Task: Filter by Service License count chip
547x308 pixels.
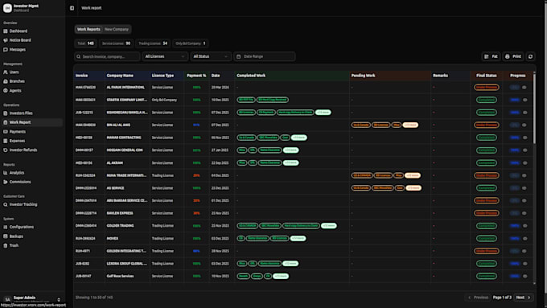Action: click(x=116, y=43)
